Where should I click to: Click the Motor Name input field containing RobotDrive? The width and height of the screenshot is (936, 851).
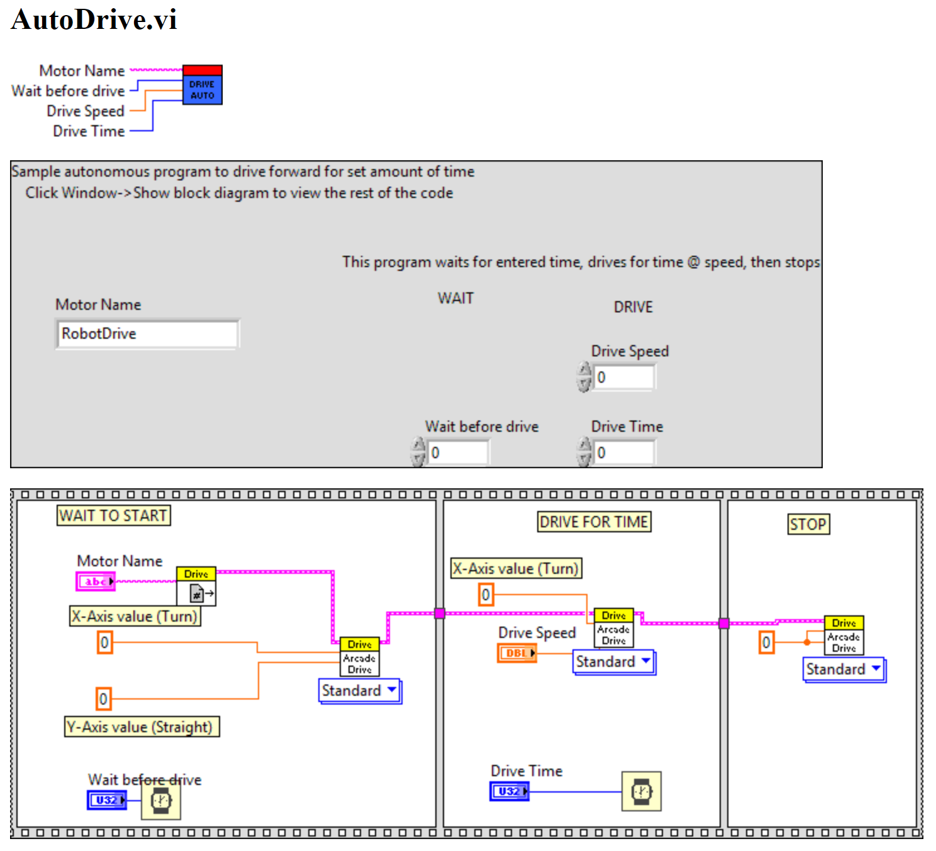coord(148,334)
